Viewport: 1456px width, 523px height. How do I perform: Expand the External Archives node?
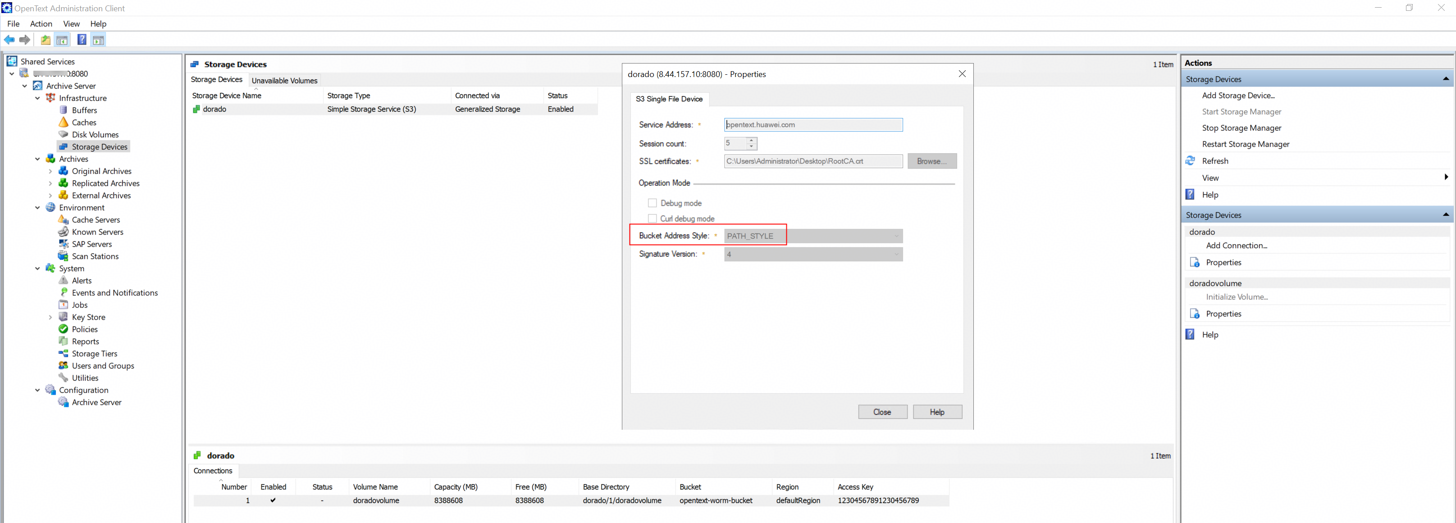[50, 196]
